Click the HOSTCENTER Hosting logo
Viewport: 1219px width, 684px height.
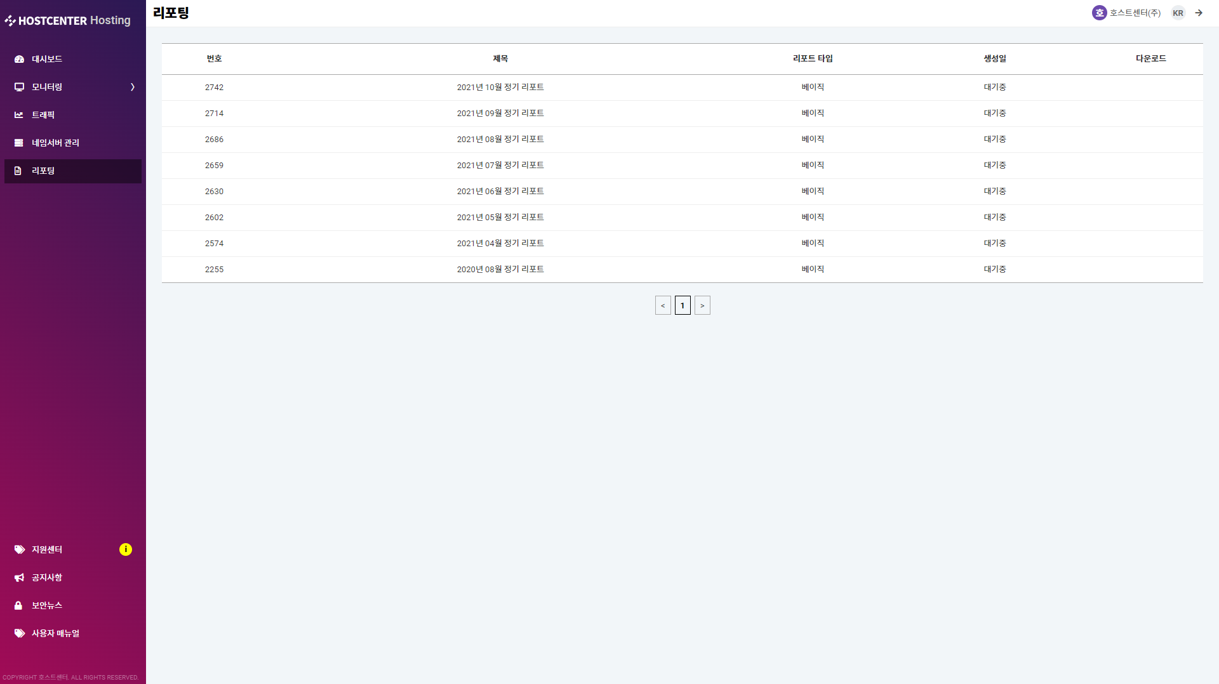(x=68, y=20)
